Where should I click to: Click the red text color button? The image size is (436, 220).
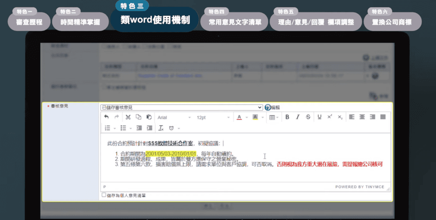pyautogui.click(x=239, y=117)
